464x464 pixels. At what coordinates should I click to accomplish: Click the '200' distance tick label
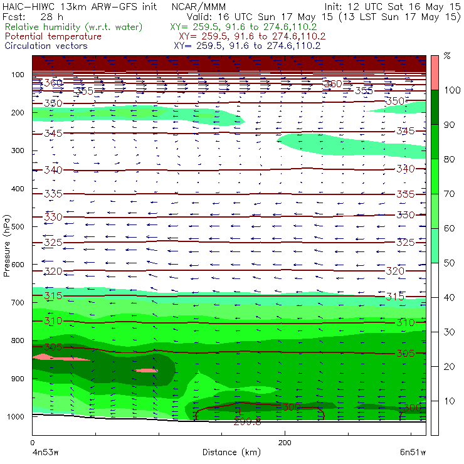(x=285, y=443)
